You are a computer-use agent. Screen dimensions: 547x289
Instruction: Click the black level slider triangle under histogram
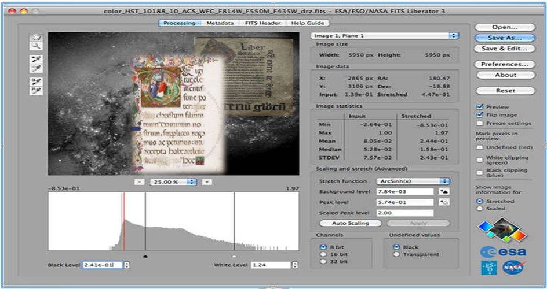145,257
